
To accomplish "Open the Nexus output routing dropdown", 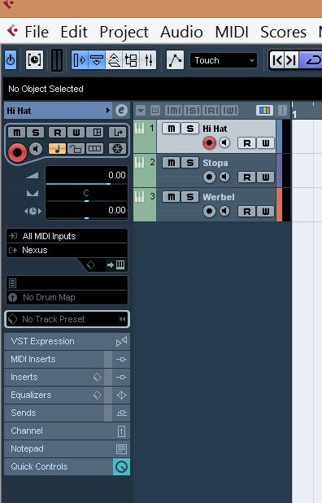I will [x=67, y=250].
